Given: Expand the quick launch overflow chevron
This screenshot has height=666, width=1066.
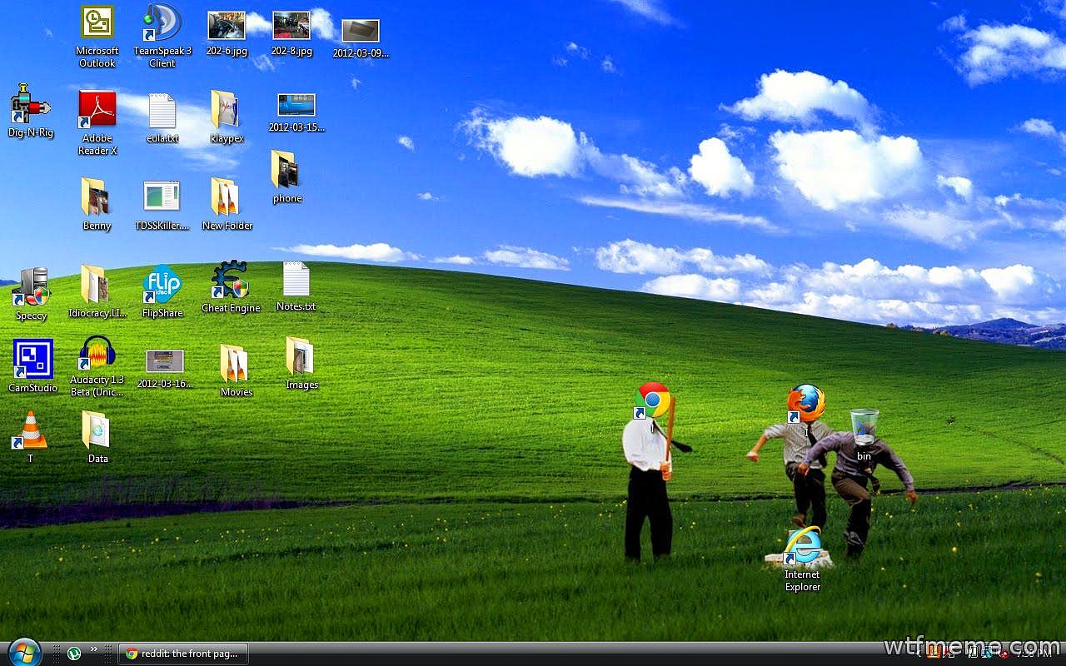Looking at the screenshot, I should (x=93, y=649).
